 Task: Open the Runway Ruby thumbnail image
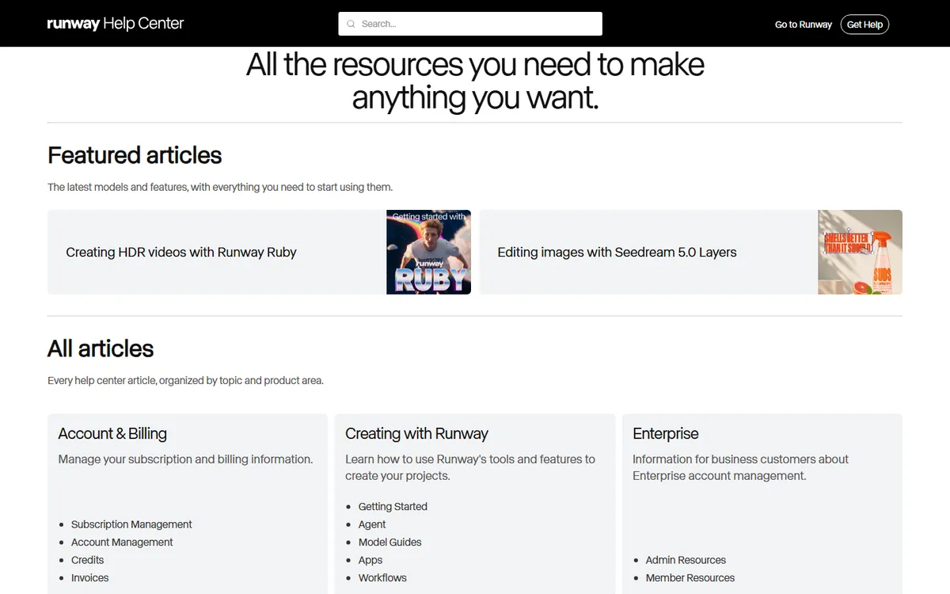(428, 252)
